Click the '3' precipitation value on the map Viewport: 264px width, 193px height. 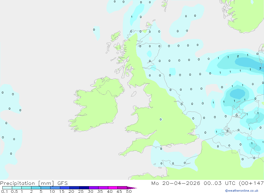(x=260, y=68)
